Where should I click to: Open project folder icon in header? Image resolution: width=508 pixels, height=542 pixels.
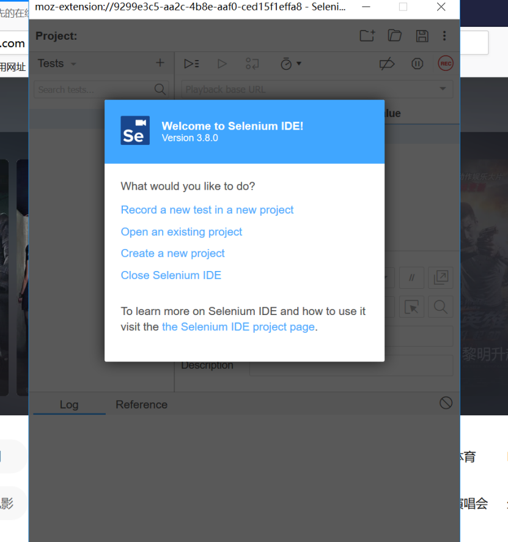point(394,35)
